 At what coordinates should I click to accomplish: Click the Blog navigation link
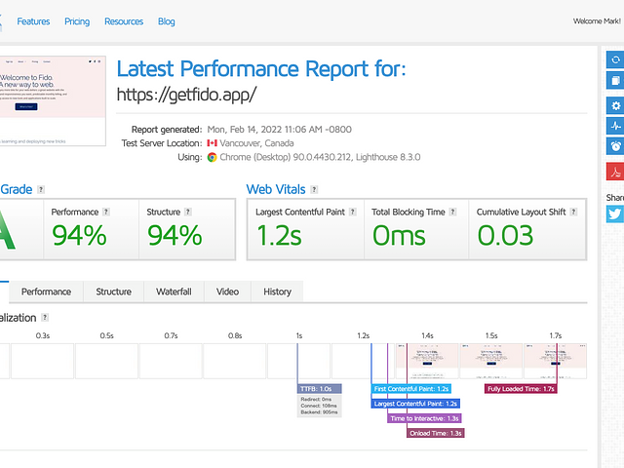[x=167, y=21]
